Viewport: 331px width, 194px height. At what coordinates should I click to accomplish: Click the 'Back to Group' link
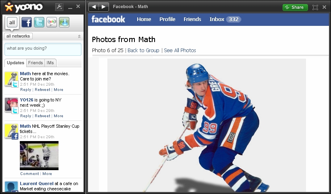pyautogui.click(x=143, y=51)
